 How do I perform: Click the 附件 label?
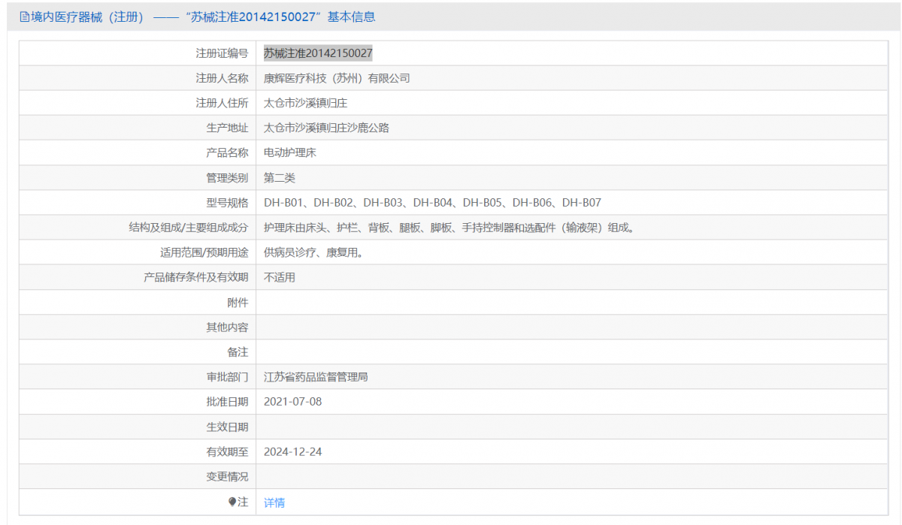238,302
